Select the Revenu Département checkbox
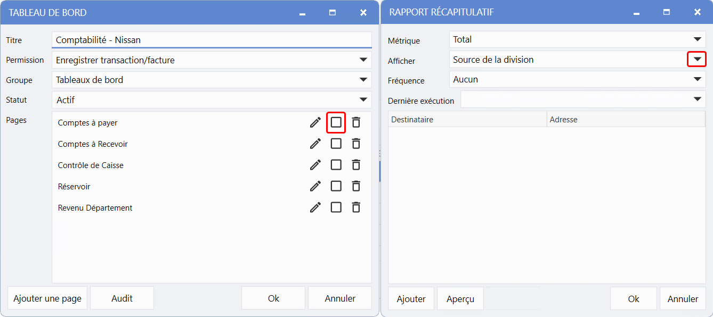The height and width of the screenshot is (317, 713). pyautogui.click(x=336, y=207)
